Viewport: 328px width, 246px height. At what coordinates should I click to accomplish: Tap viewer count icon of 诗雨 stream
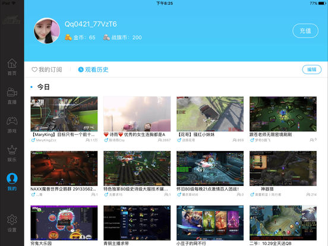pyautogui.click(x=160, y=140)
